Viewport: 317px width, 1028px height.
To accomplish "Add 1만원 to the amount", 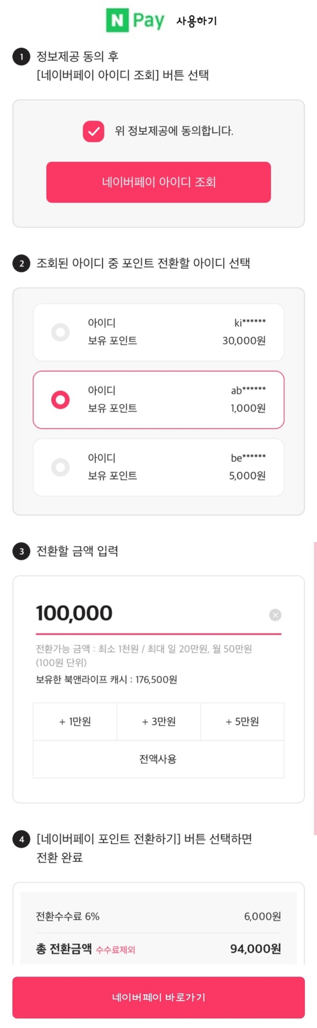I will [75, 721].
